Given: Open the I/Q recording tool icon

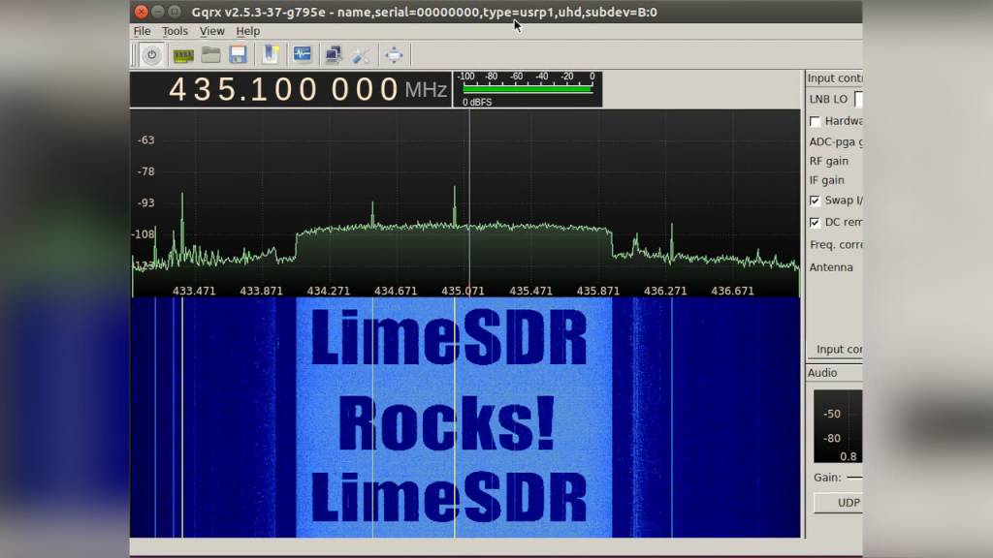Looking at the screenshot, I should 303,54.
